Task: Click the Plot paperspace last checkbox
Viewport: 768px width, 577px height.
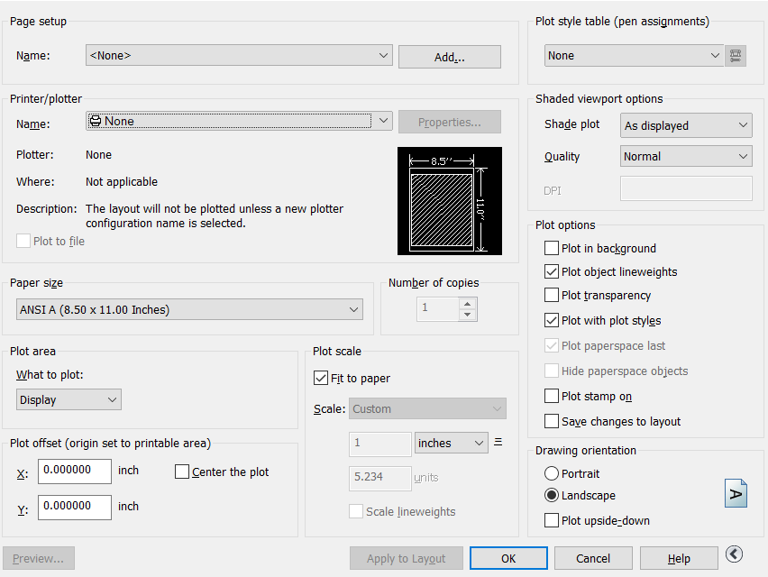Action: (x=552, y=345)
